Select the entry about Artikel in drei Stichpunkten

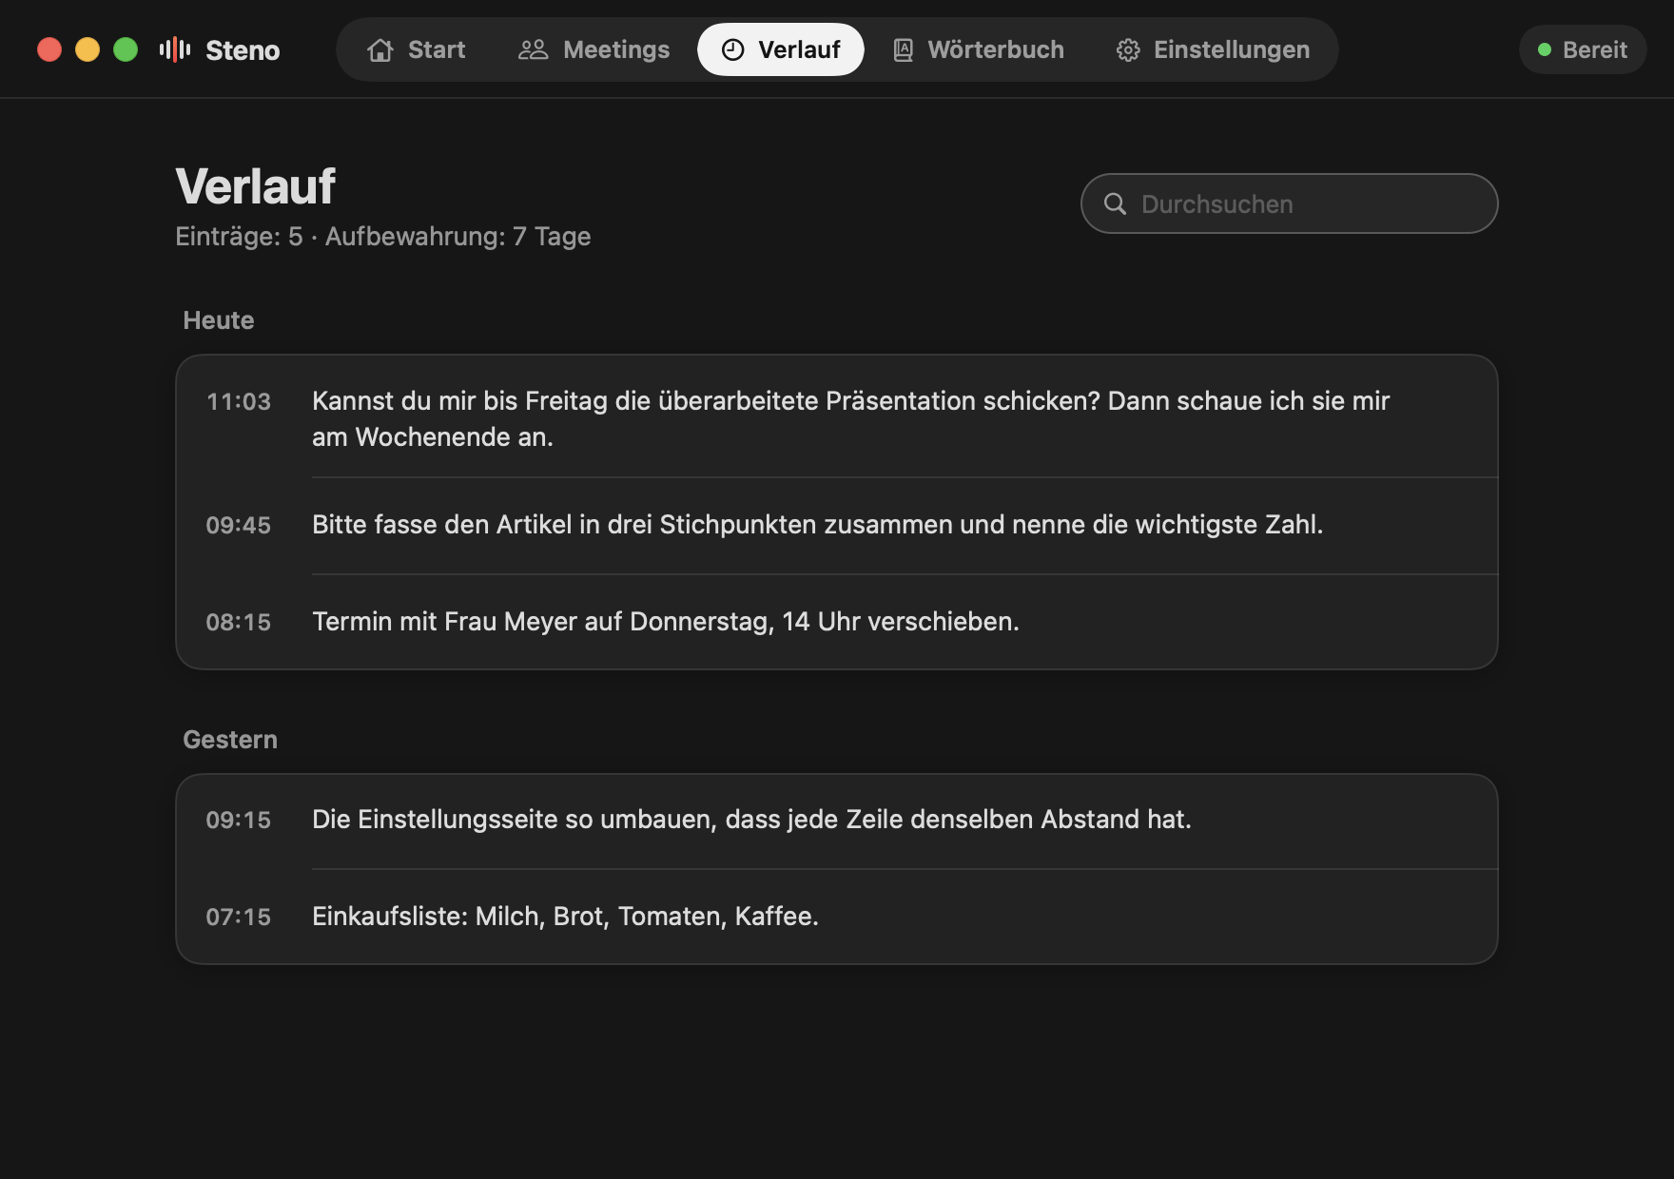(837, 526)
